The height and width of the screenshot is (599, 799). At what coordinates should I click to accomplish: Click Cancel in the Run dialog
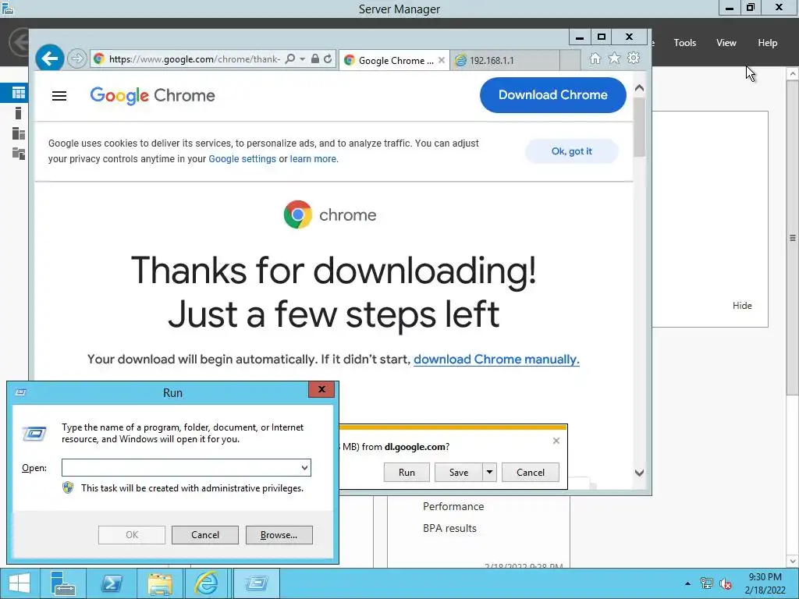click(205, 535)
